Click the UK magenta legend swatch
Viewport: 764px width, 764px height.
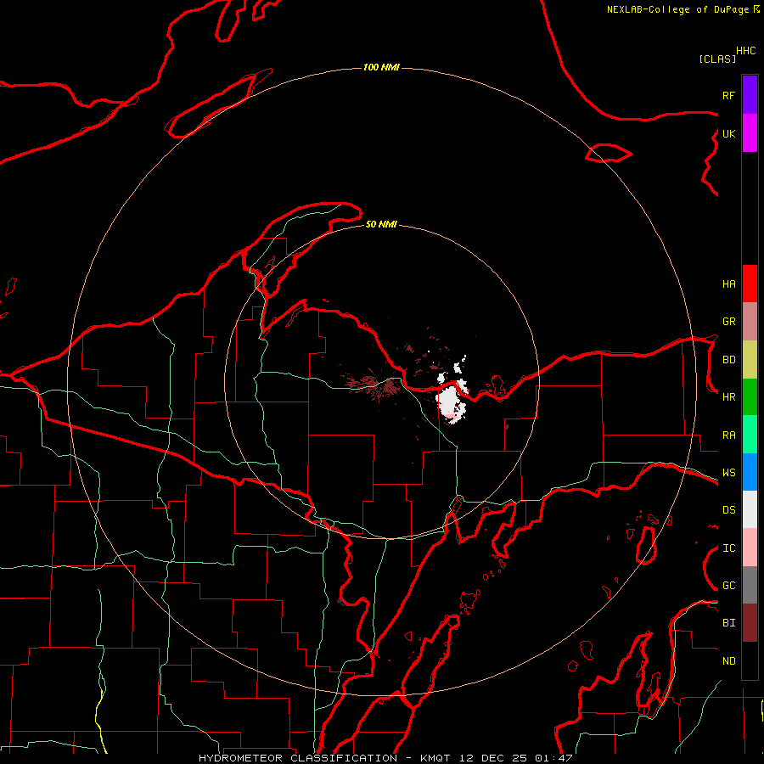pos(750,133)
